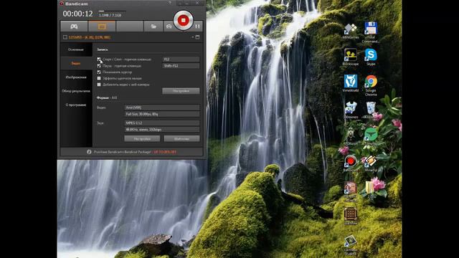This screenshot has height=258, width=459.
Task: Click the disk usage progress bar
Action: pyautogui.click(x=113, y=11)
